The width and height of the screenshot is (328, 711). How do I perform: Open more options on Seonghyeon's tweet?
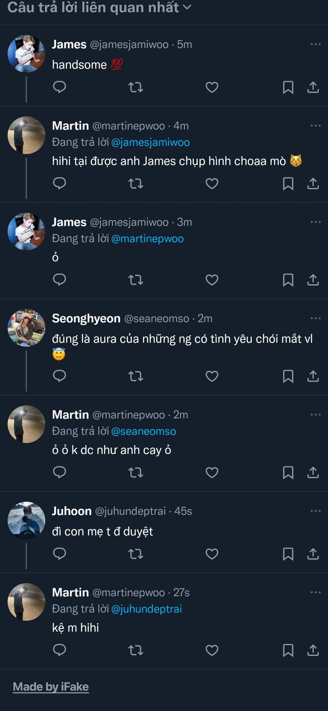click(315, 318)
